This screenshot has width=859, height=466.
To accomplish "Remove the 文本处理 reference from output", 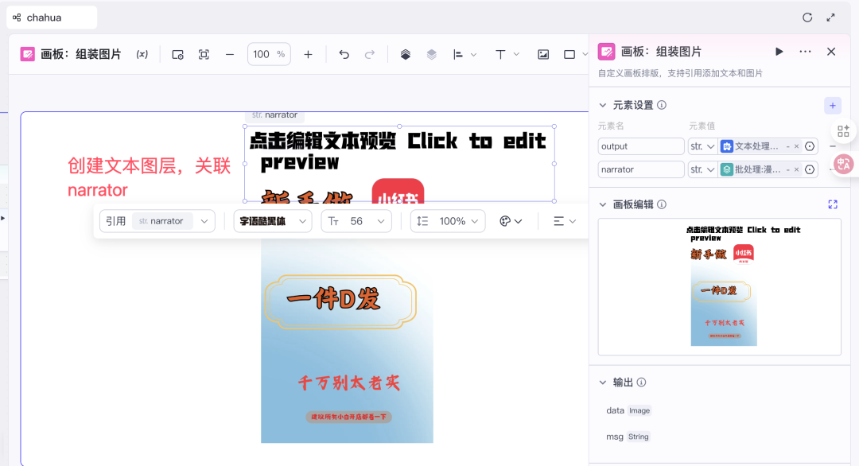I will click(x=796, y=146).
